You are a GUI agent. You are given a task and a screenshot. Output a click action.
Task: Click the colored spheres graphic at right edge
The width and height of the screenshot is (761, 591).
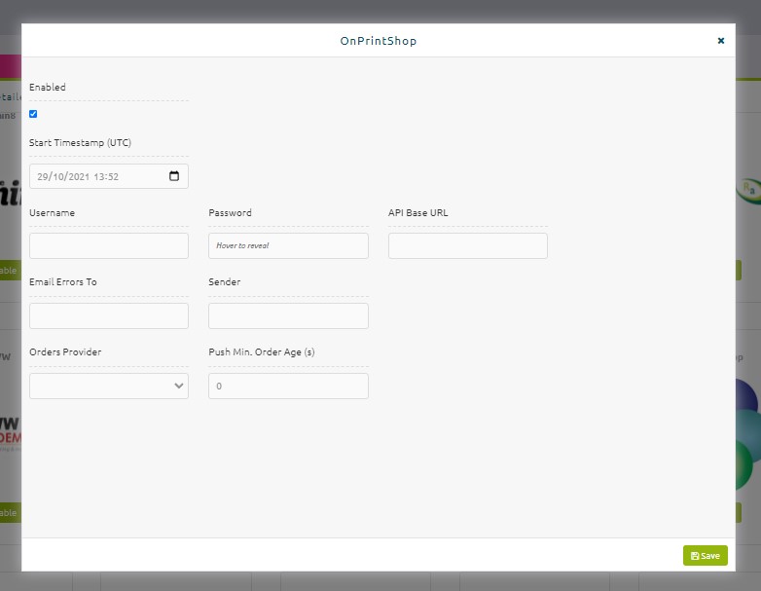coord(748,433)
